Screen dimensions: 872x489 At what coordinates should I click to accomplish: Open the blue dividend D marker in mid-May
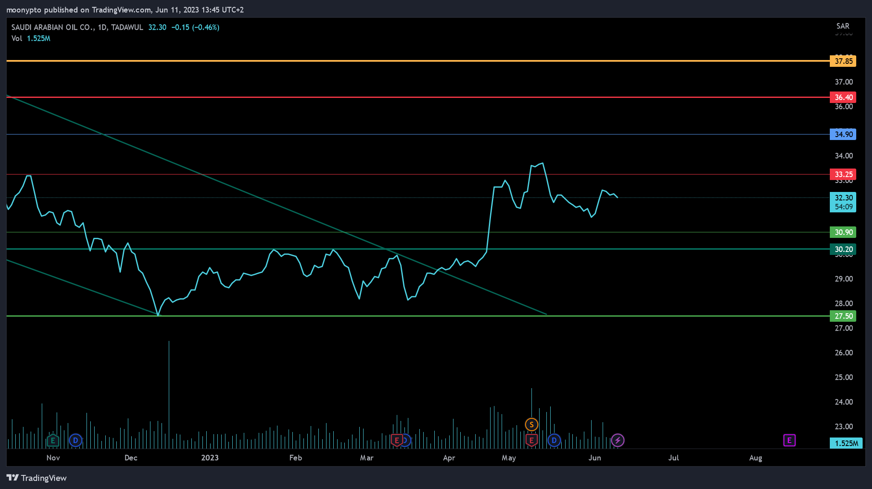554,440
